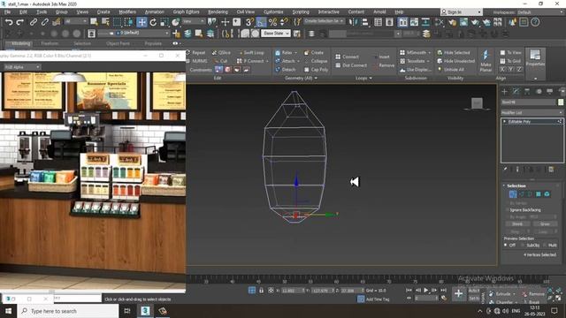Image resolution: width=566 pixels, height=318 pixels.
Task: Click the Play Animation button
Action: (426, 291)
